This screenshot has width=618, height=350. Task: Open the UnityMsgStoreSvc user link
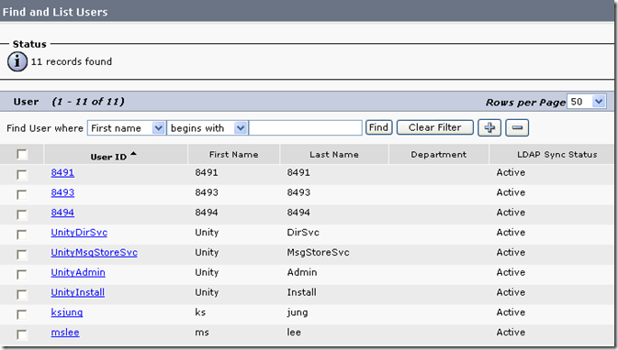(x=95, y=253)
